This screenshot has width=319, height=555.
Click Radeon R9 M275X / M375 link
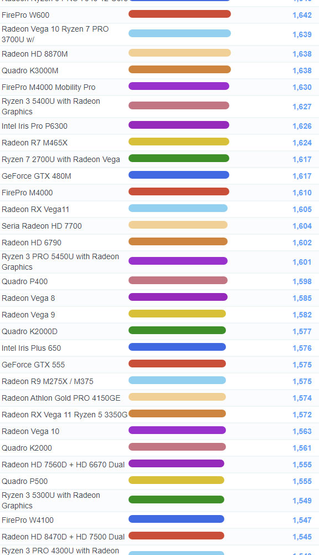[x=48, y=382]
